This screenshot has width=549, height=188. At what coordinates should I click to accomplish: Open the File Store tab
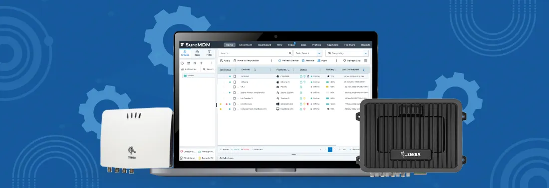coord(349,45)
